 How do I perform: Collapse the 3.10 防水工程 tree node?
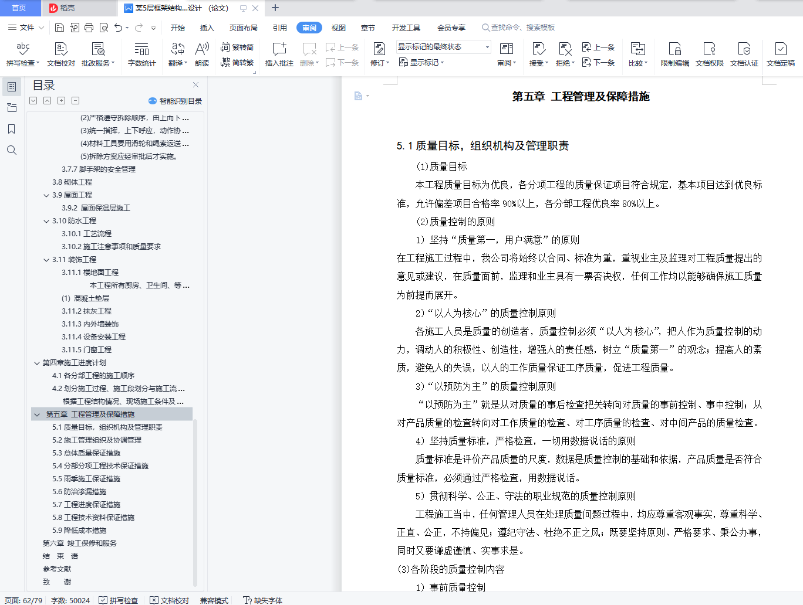(x=46, y=221)
